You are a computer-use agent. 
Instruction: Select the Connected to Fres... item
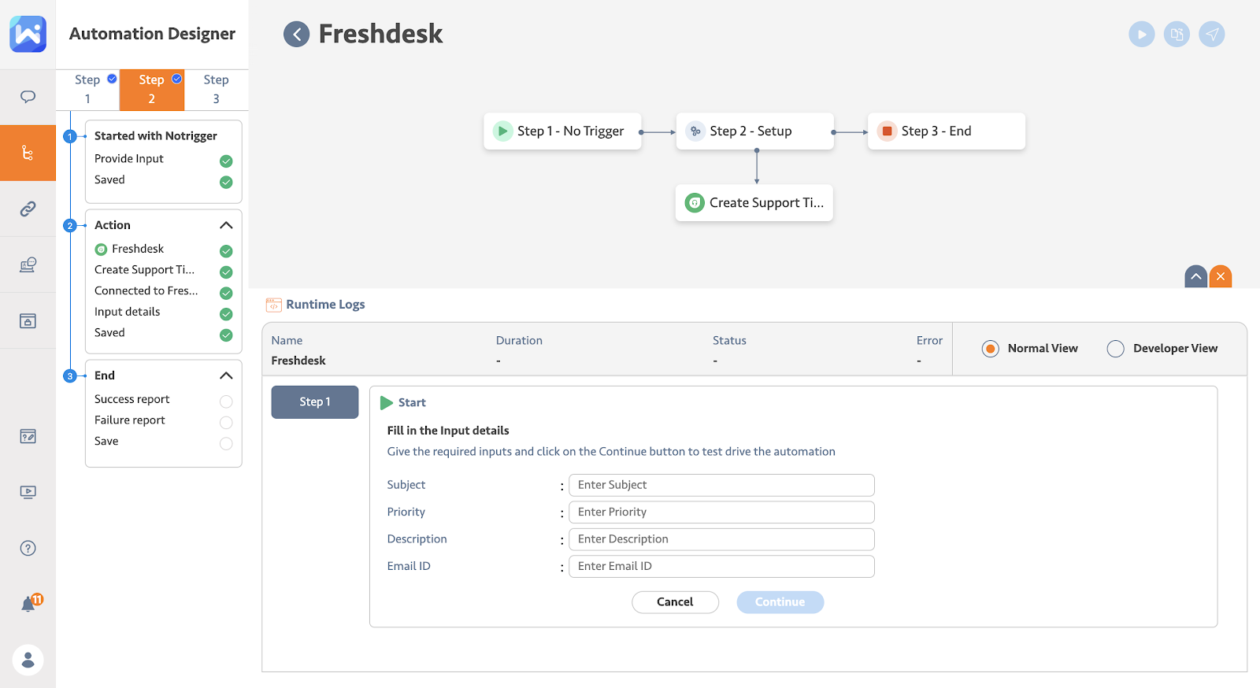[x=146, y=290]
